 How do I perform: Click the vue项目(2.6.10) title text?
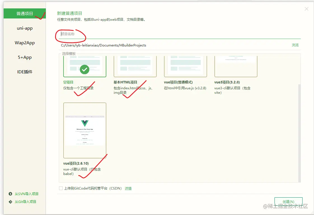pyautogui.click(x=76, y=163)
